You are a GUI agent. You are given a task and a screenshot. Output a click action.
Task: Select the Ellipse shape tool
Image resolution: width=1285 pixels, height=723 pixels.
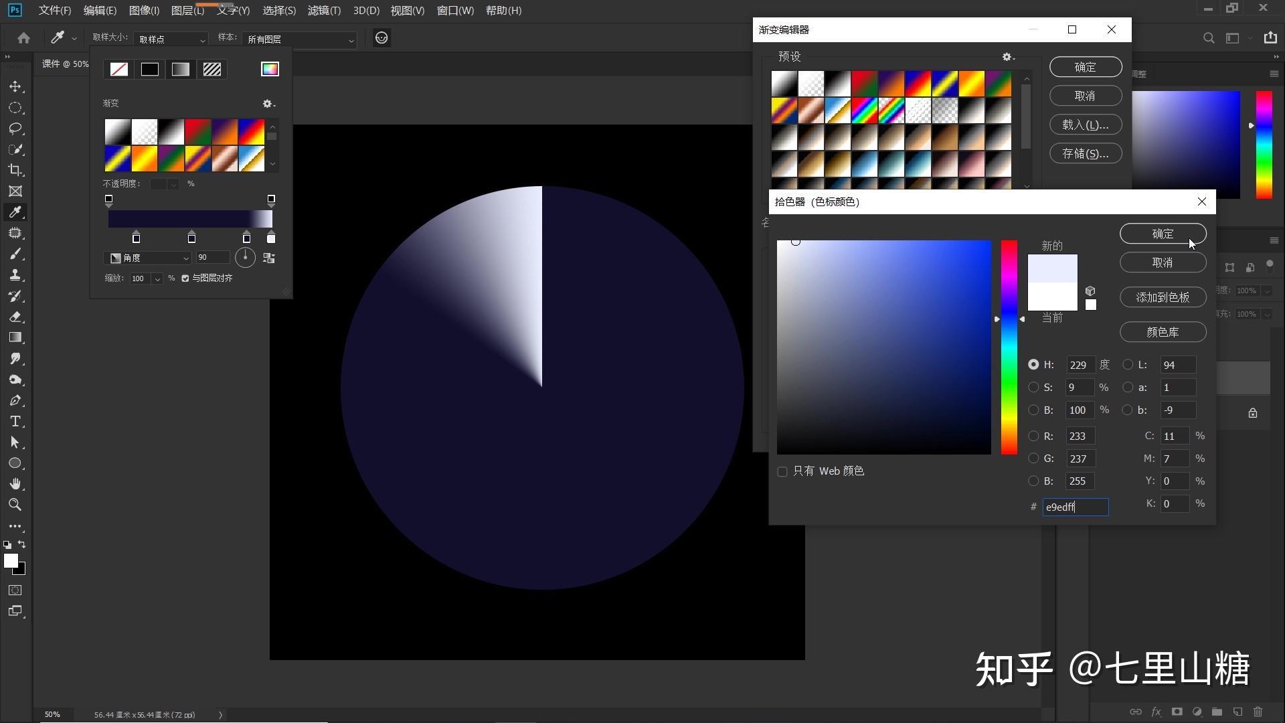tap(15, 463)
